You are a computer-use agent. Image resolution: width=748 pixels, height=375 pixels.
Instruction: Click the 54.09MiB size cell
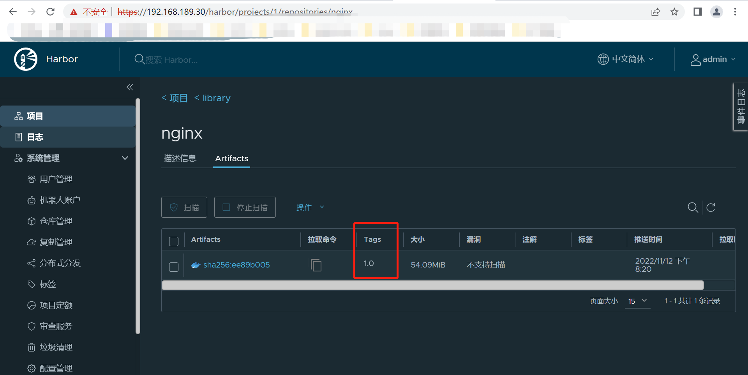click(428, 265)
